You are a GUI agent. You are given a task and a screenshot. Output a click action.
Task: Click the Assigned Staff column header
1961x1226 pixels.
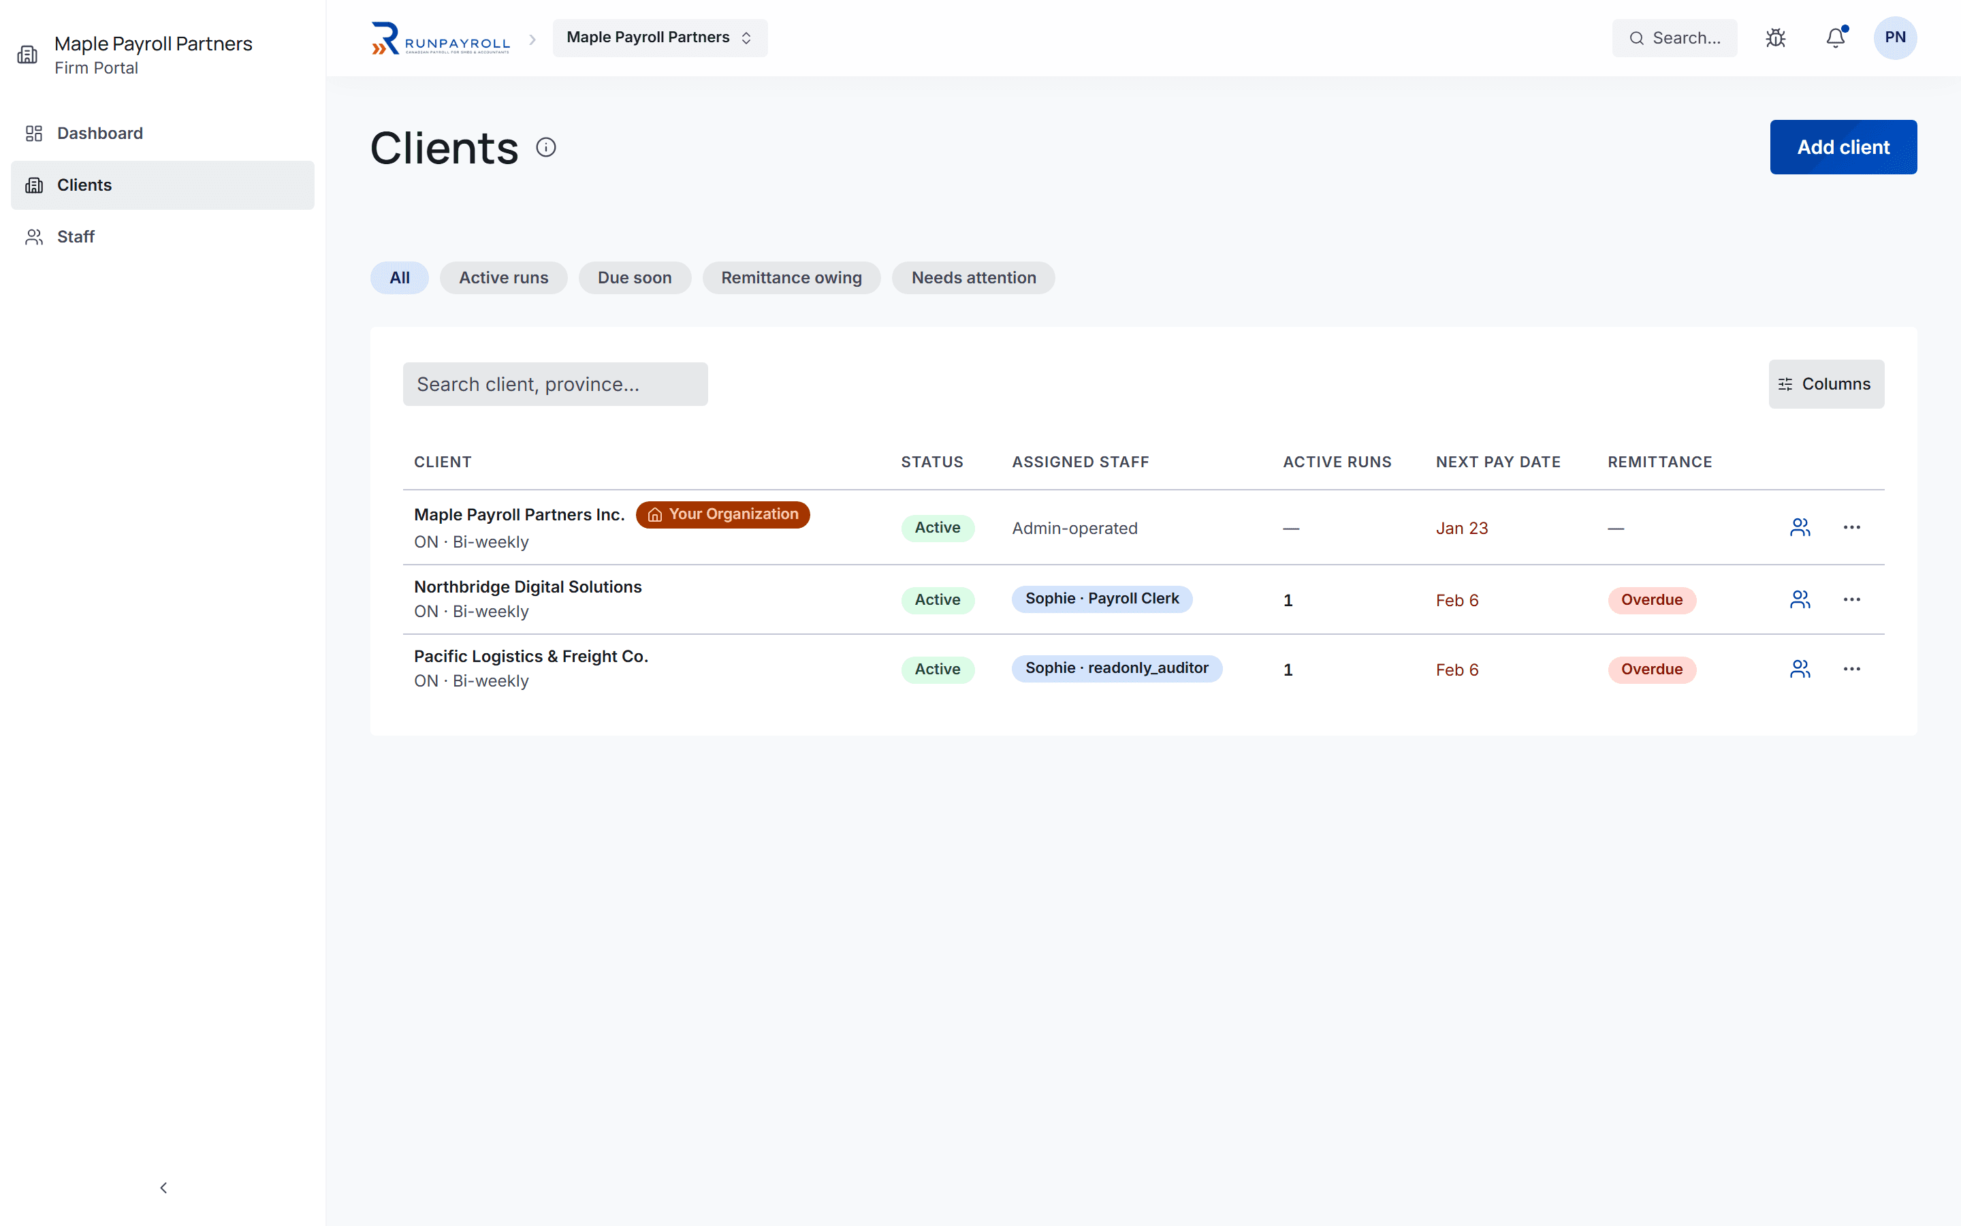tap(1080, 462)
